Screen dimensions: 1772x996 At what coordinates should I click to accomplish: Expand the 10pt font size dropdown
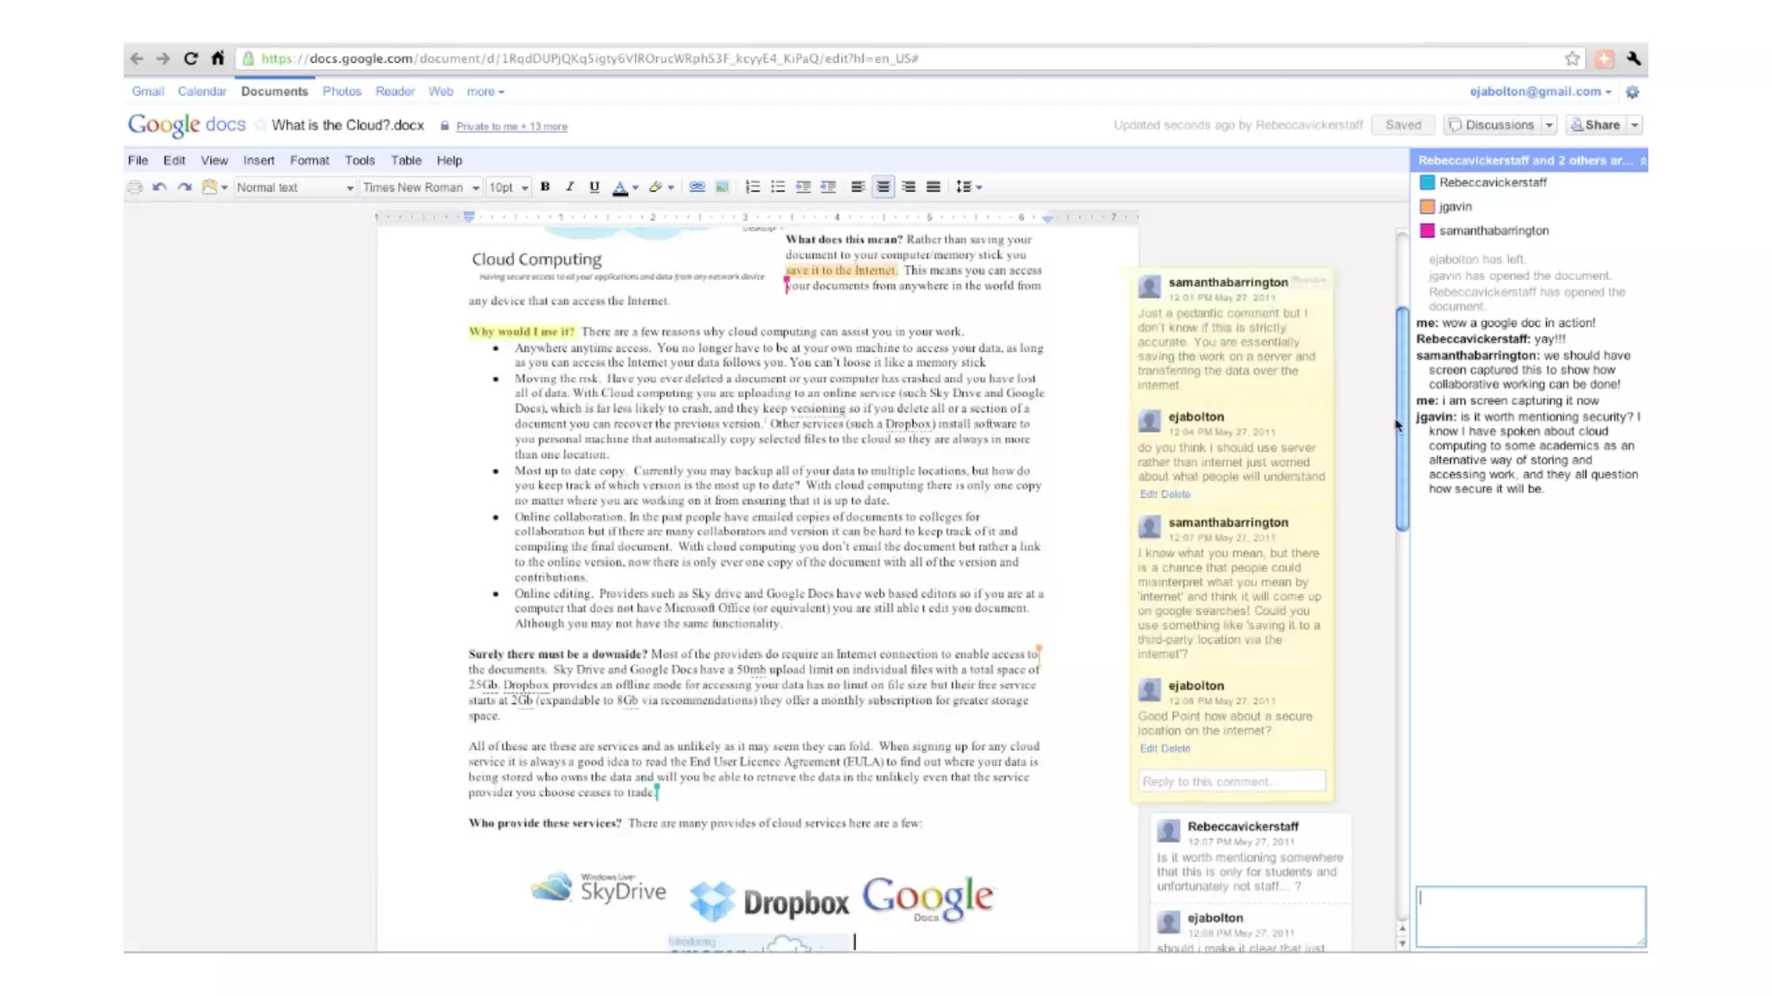(508, 188)
